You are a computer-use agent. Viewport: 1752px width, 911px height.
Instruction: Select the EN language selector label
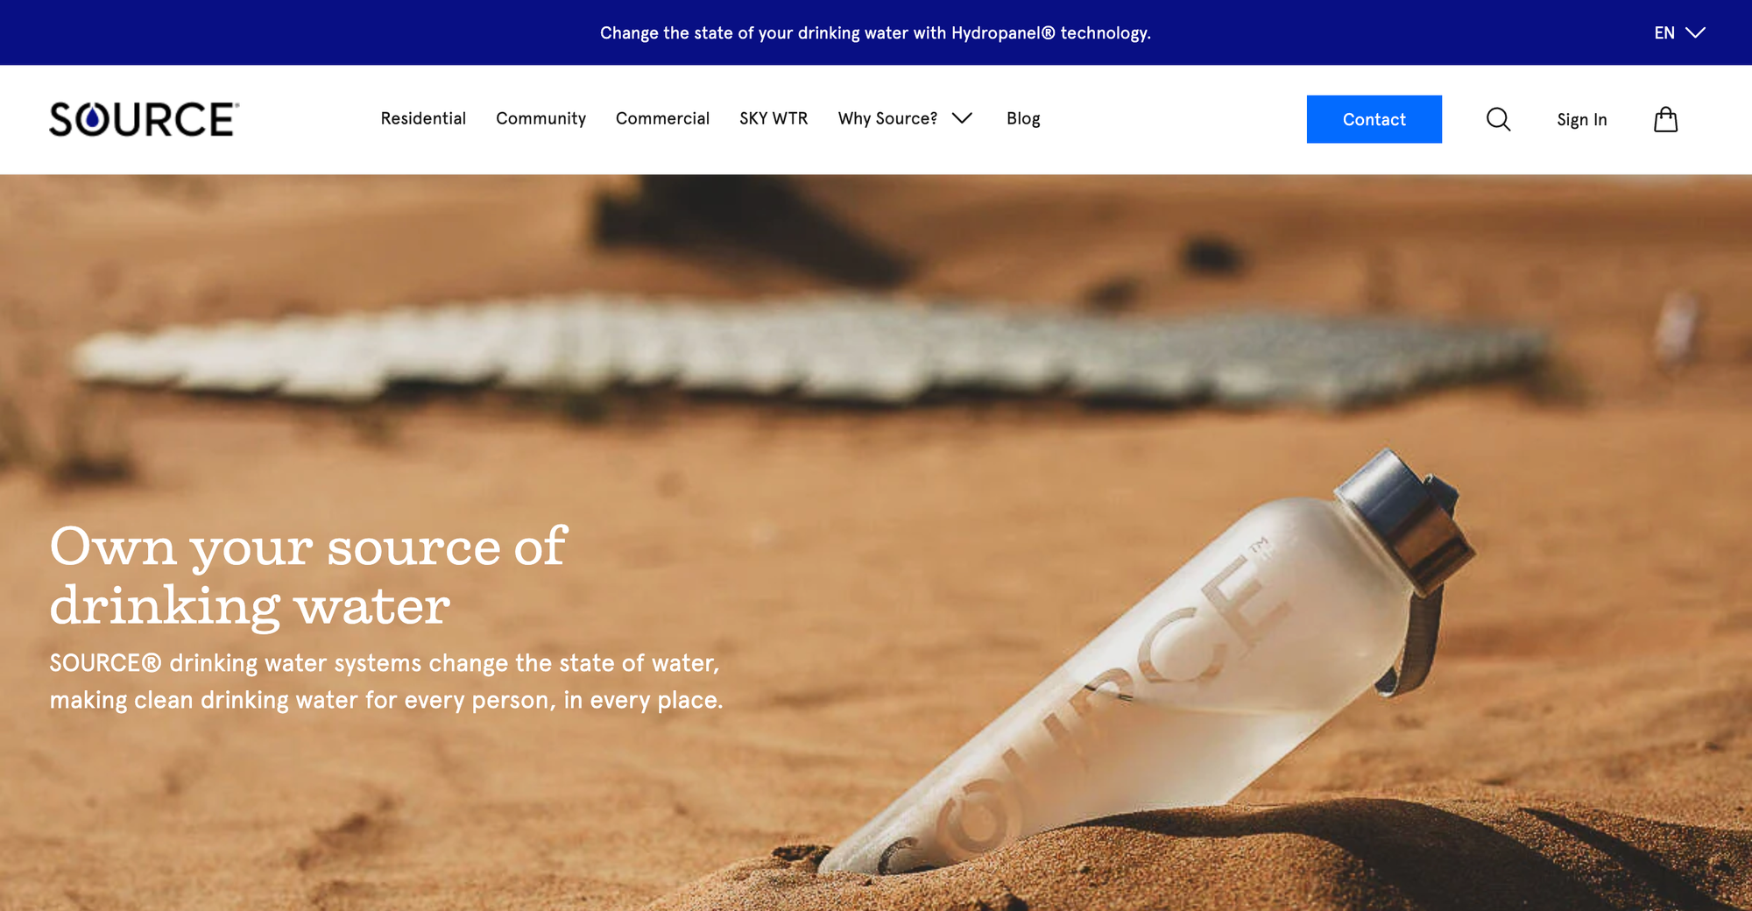1664,32
